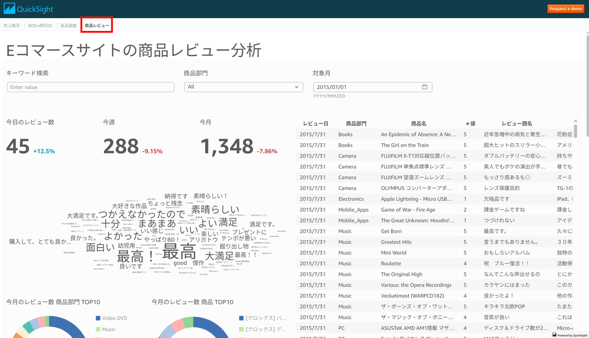Click the 1,348 monthly review count

click(227, 146)
